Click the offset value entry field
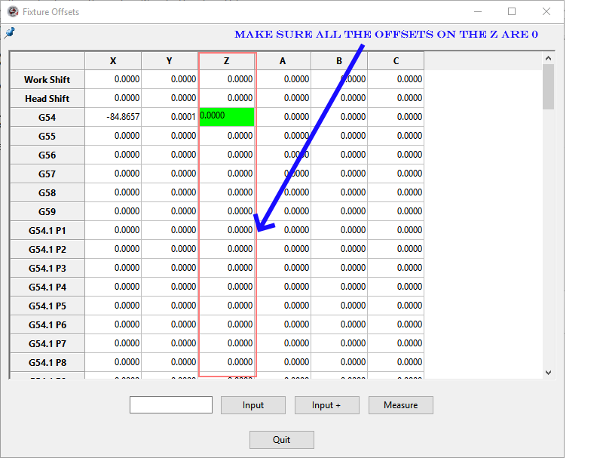603x458 pixels. click(171, 405)
